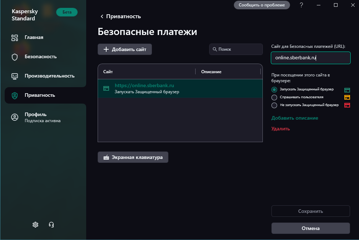Go back to Приватность using the chevron

102,16
